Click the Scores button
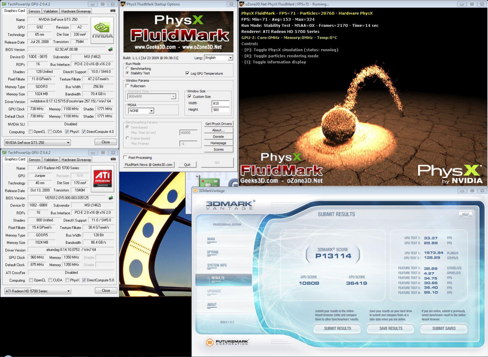The width and height of the screenshot is (488, 357). coord(218,150)
